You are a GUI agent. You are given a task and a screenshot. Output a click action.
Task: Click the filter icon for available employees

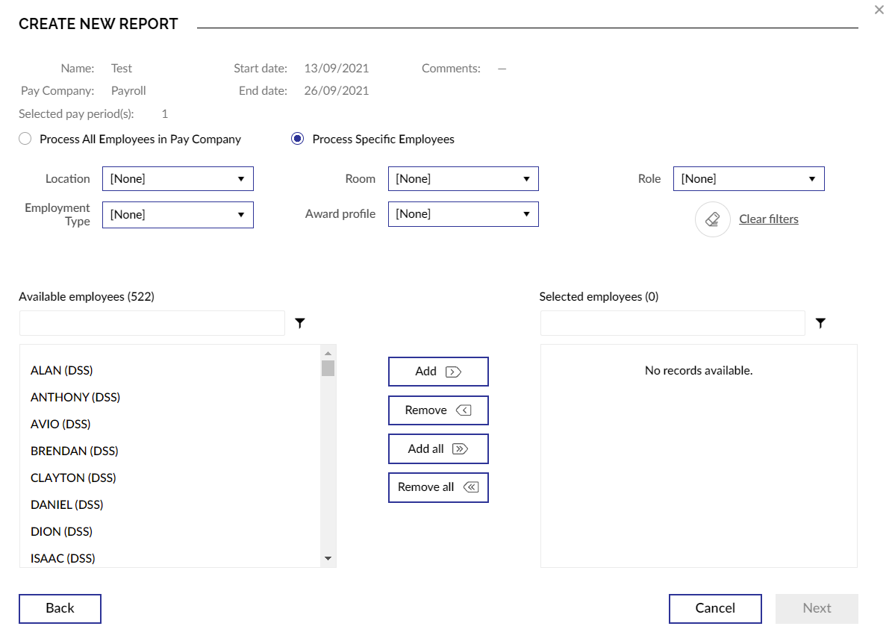[300, 323]
